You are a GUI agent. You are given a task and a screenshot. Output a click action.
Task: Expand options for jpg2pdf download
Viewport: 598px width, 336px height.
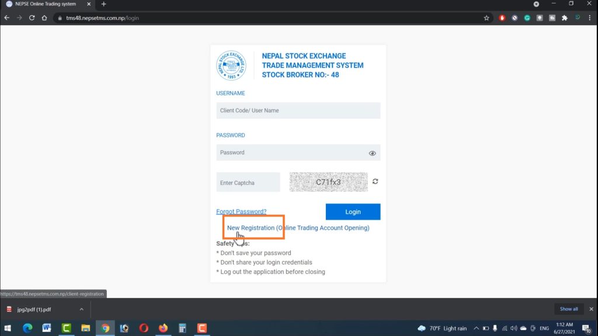click(82, 309)
